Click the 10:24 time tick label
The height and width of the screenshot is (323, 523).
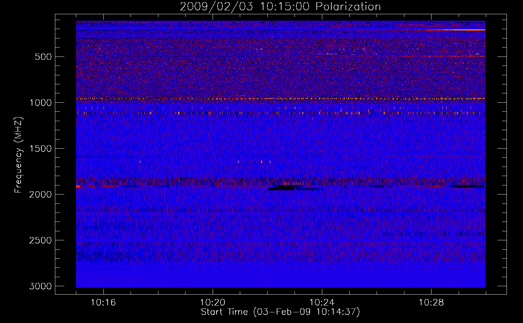322,303
